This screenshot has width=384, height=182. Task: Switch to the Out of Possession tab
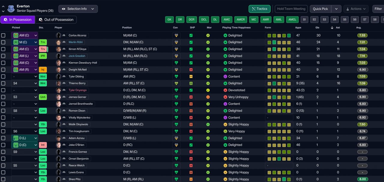(56, 20)
